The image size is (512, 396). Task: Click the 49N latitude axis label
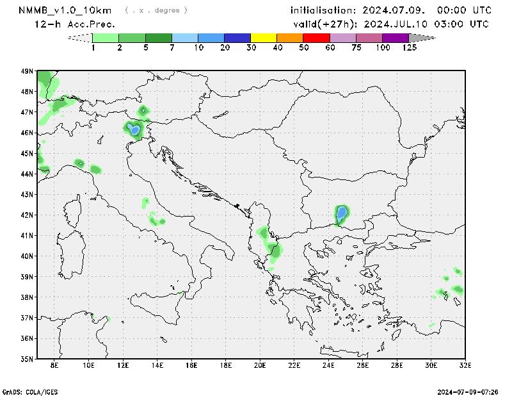(27, 71)
